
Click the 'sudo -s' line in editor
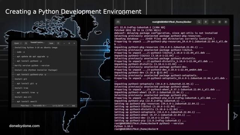tap(20, 52)
